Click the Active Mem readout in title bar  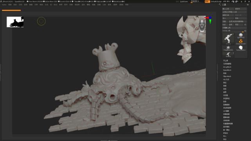click(x=51, y=2)
